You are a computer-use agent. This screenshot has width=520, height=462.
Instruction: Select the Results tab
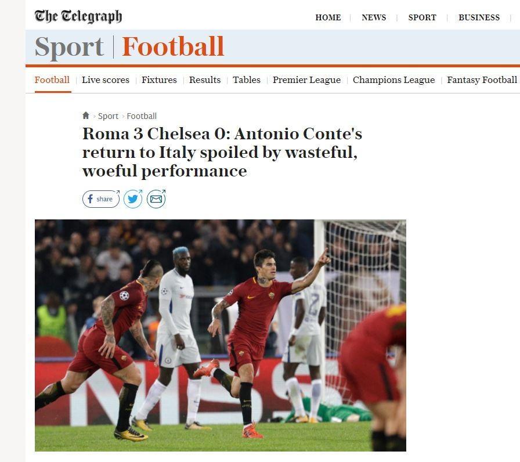click(x=205, y=80)
